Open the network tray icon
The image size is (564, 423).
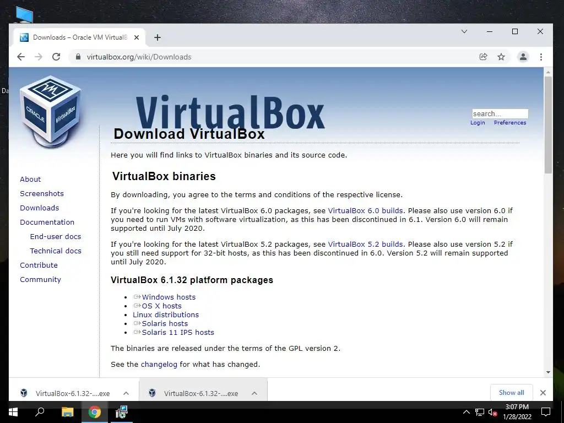point(480,412)
